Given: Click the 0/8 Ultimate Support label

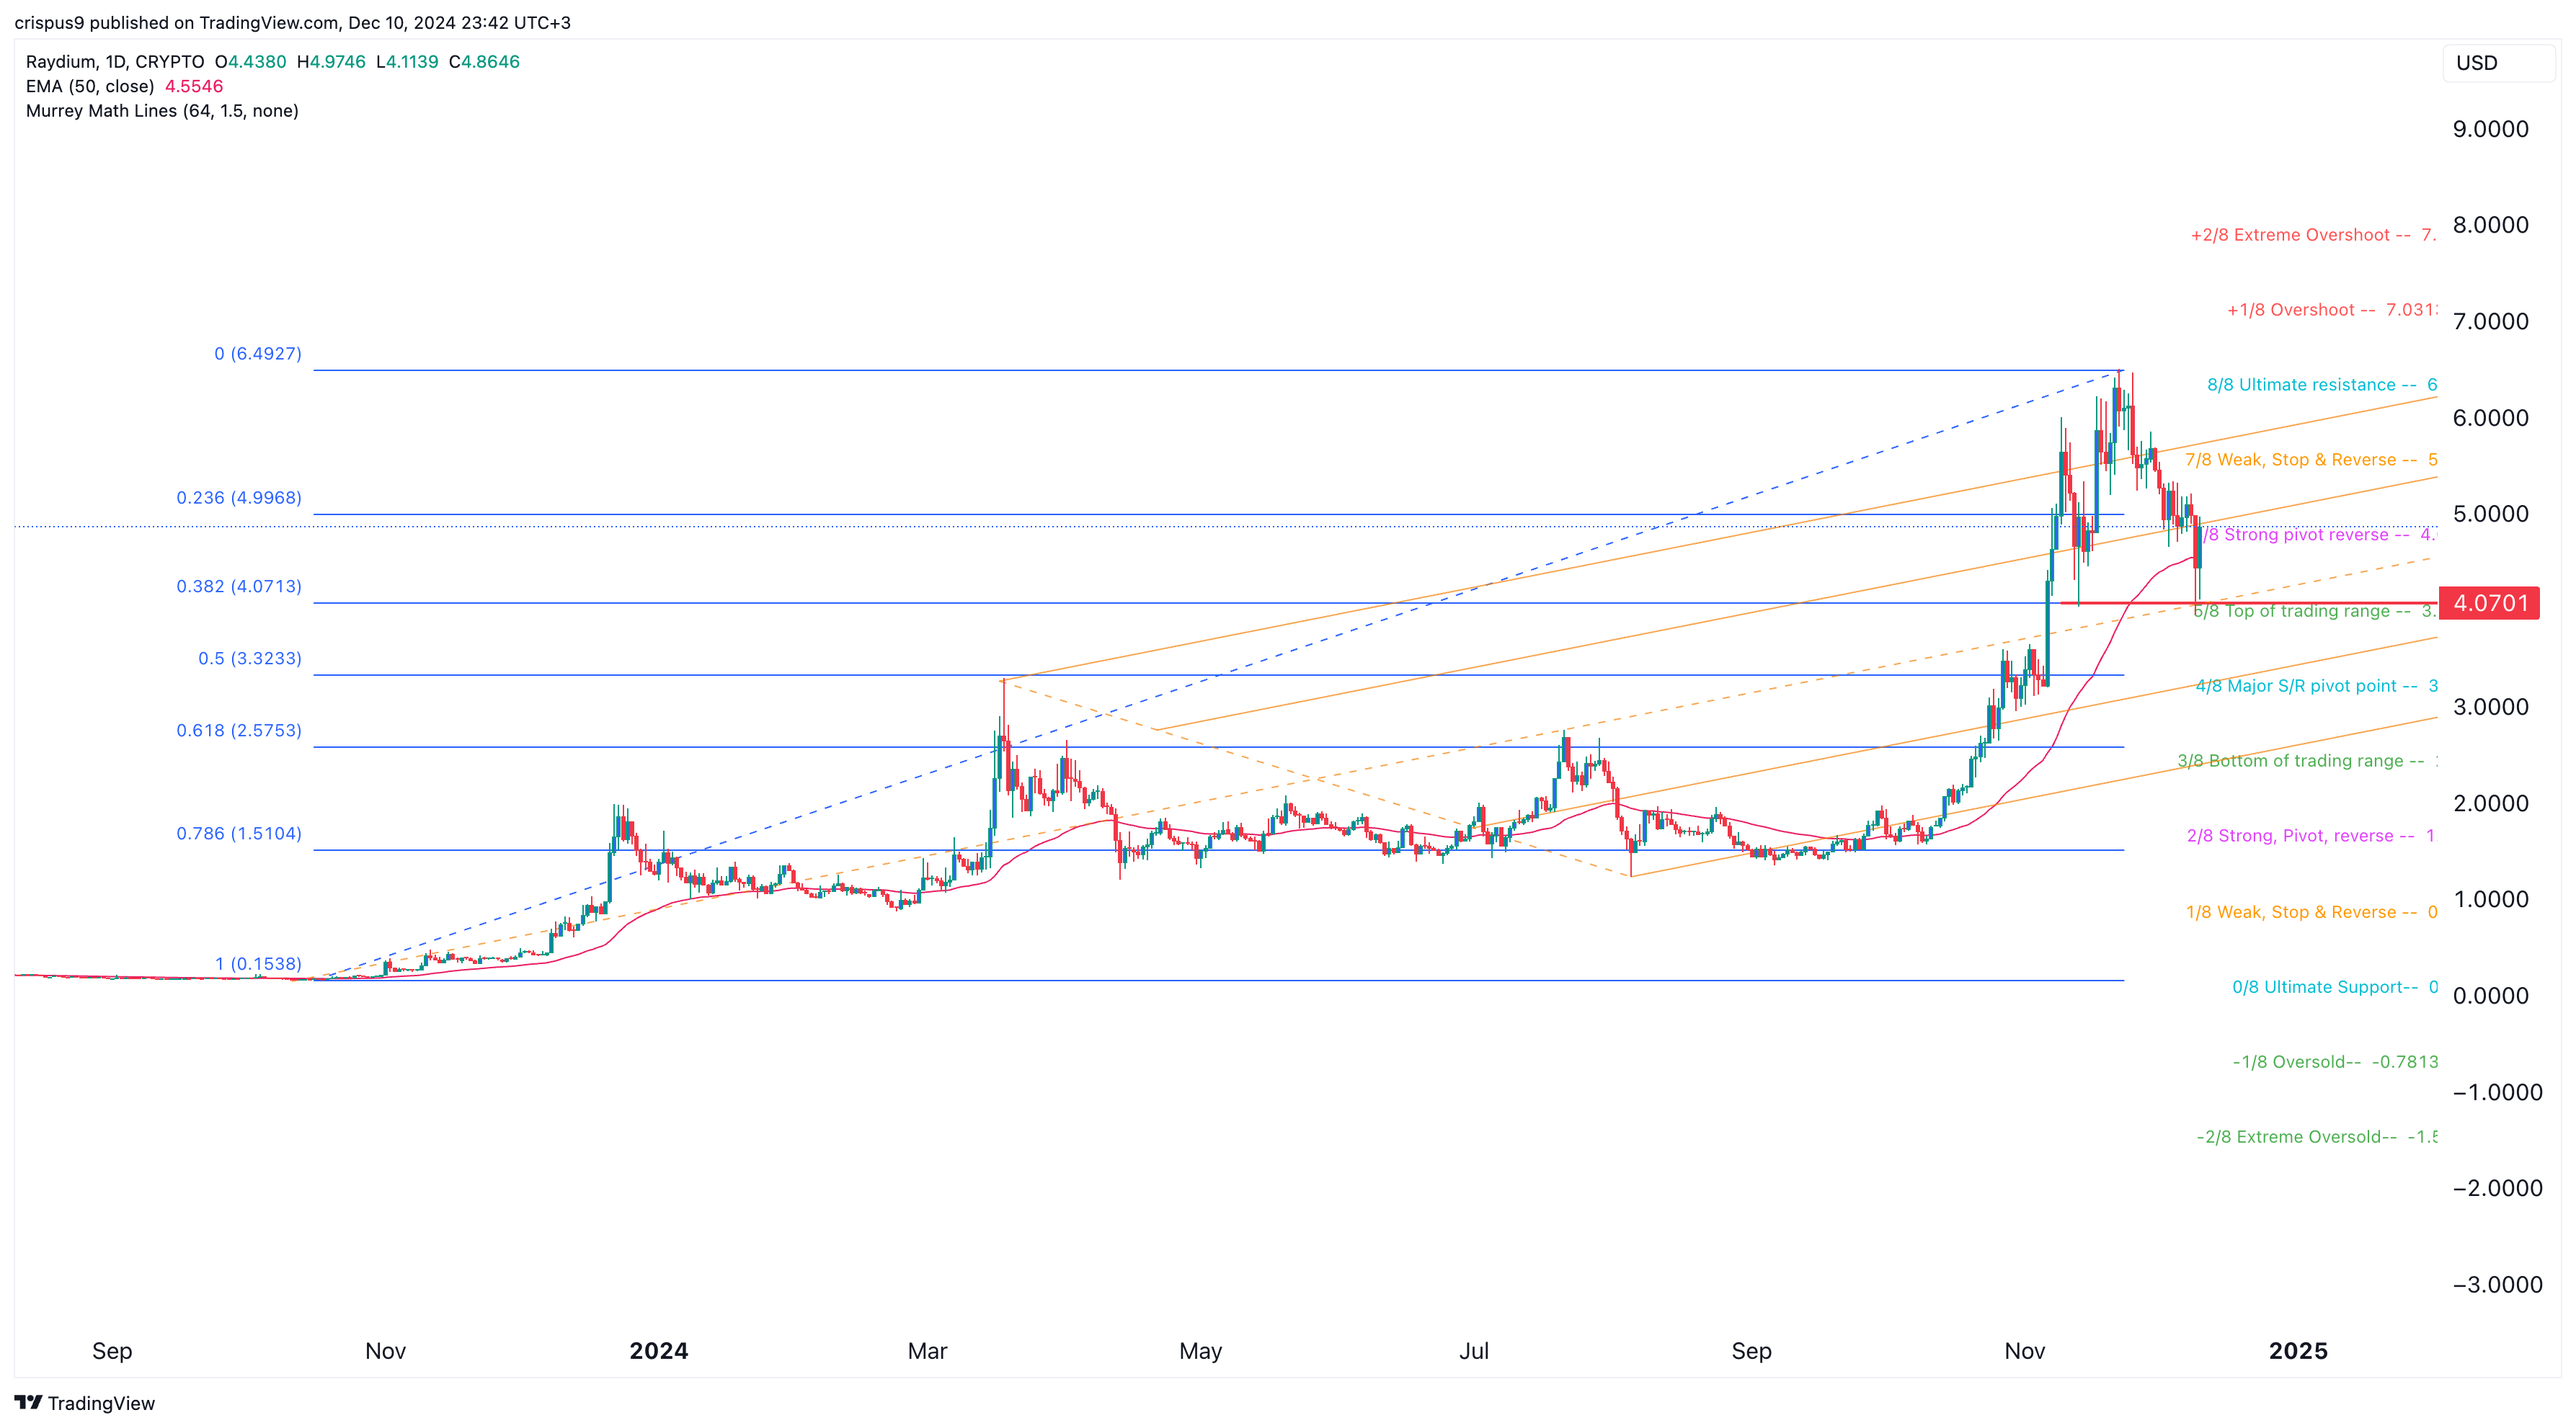Looking at the screenshot, I should tap(2334, 987).
